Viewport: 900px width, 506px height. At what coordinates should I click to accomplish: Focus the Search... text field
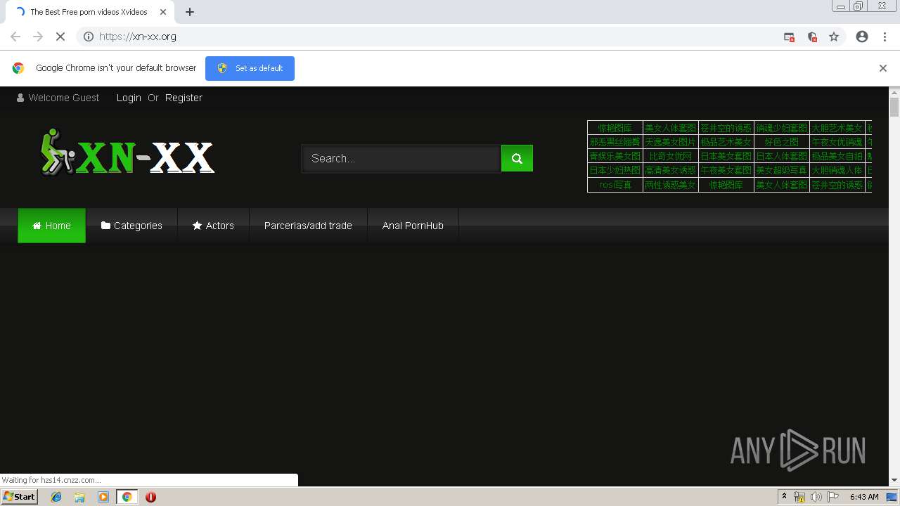pyautogui.click(x=401, y=158)
